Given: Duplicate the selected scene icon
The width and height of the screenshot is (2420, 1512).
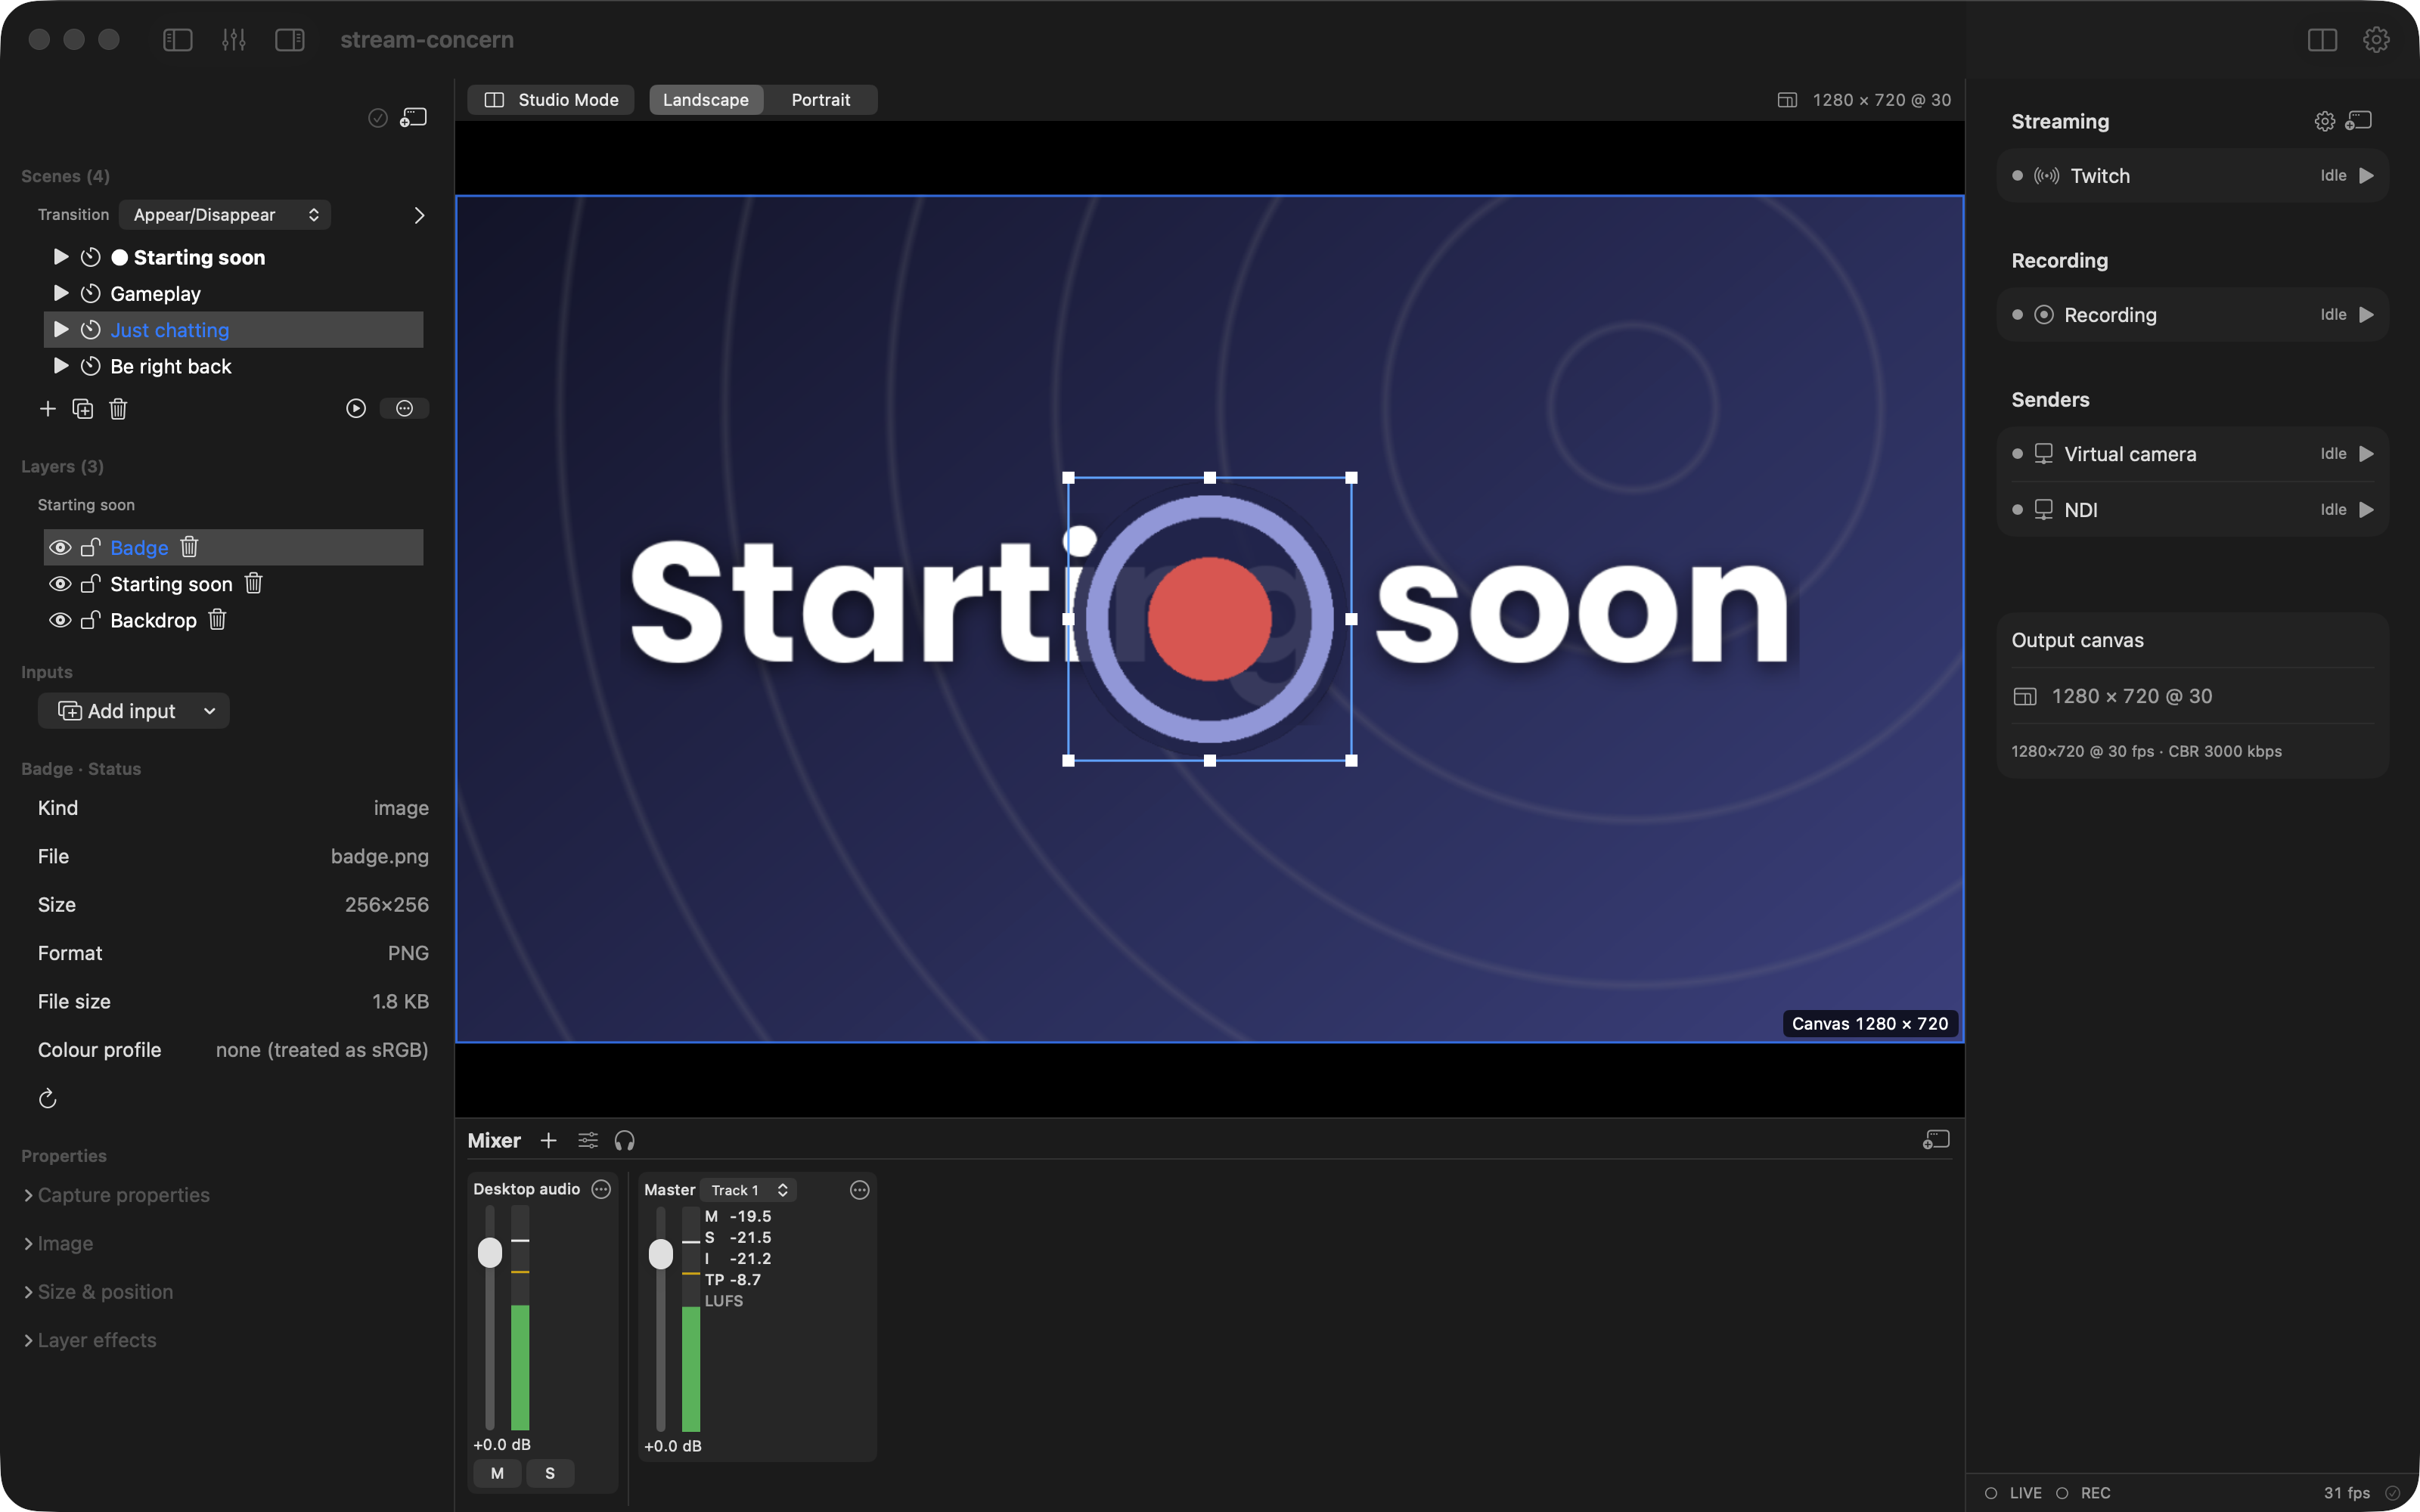Looking at the screenshot, I should pos(83,408).
